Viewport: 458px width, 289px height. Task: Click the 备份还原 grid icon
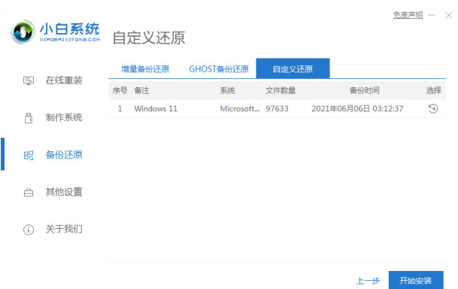point(29,155)
